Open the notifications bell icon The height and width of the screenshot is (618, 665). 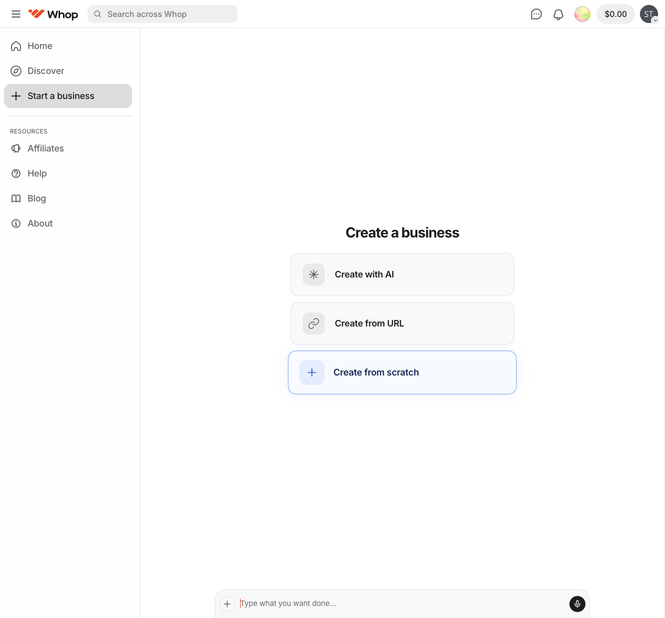click(x=558, y=14)
